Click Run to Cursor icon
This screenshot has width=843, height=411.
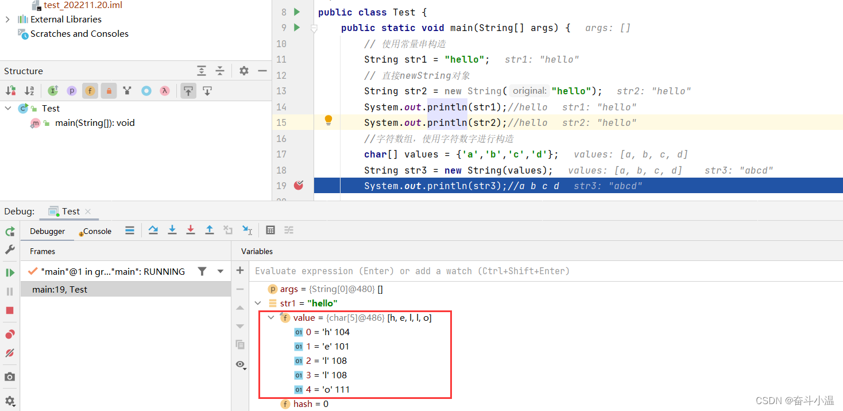point(247,230)
